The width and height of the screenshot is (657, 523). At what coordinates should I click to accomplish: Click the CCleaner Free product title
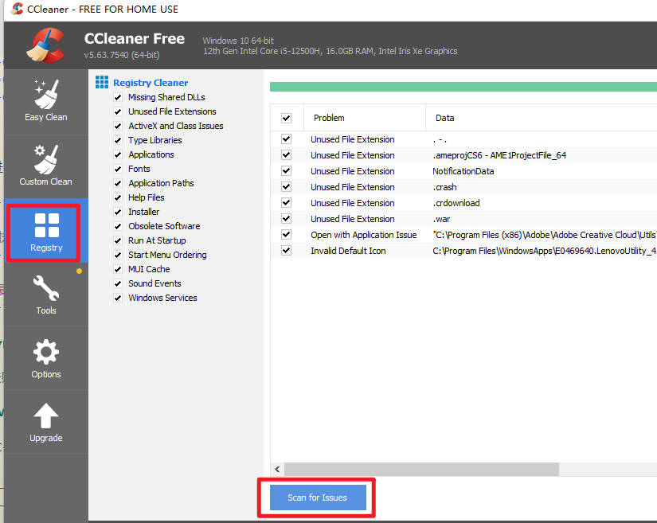point(134,38)
